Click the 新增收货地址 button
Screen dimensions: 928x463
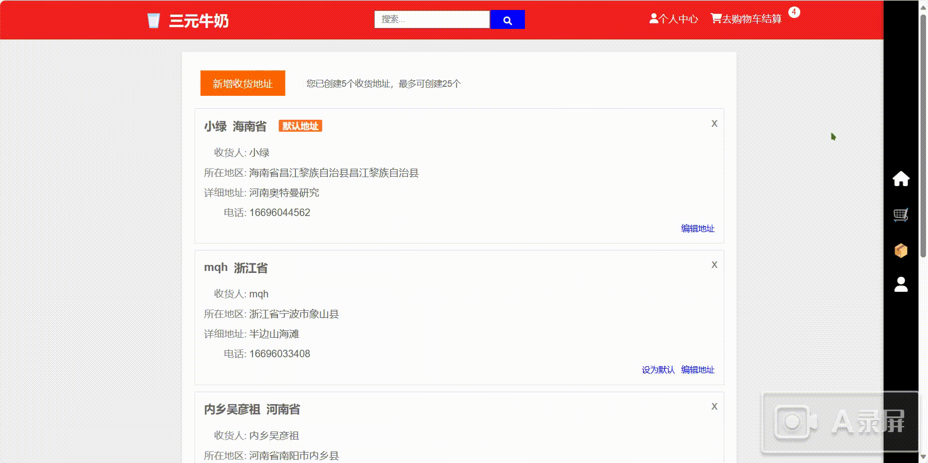click(242, 83)
